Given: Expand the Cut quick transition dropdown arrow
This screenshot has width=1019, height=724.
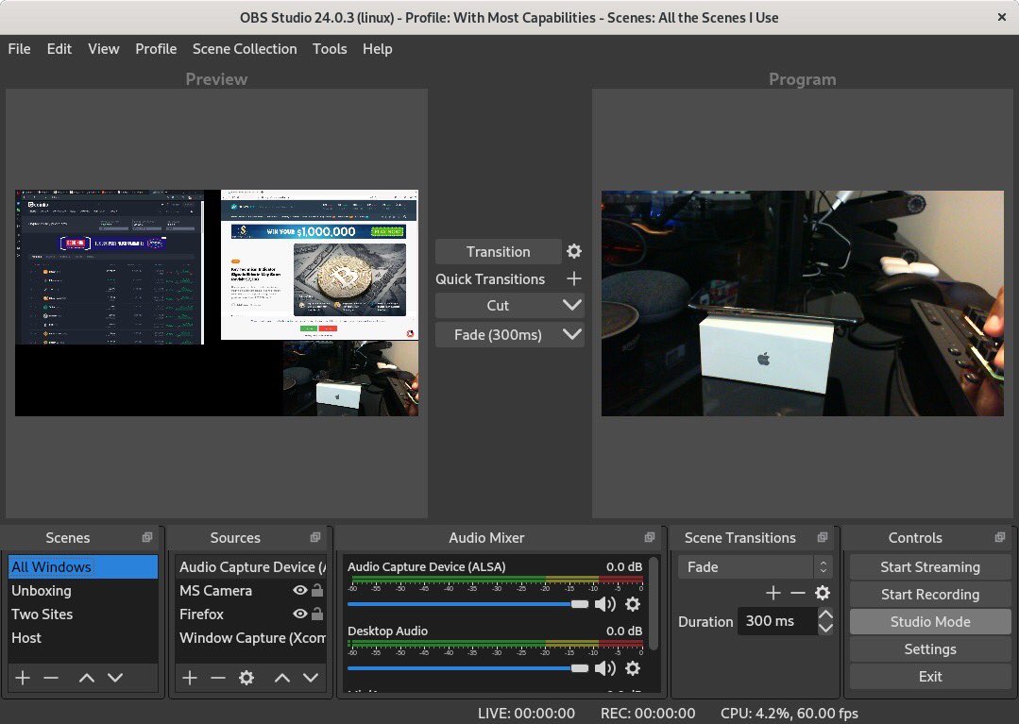Looking at the screenshot, I should pos(572,305).
